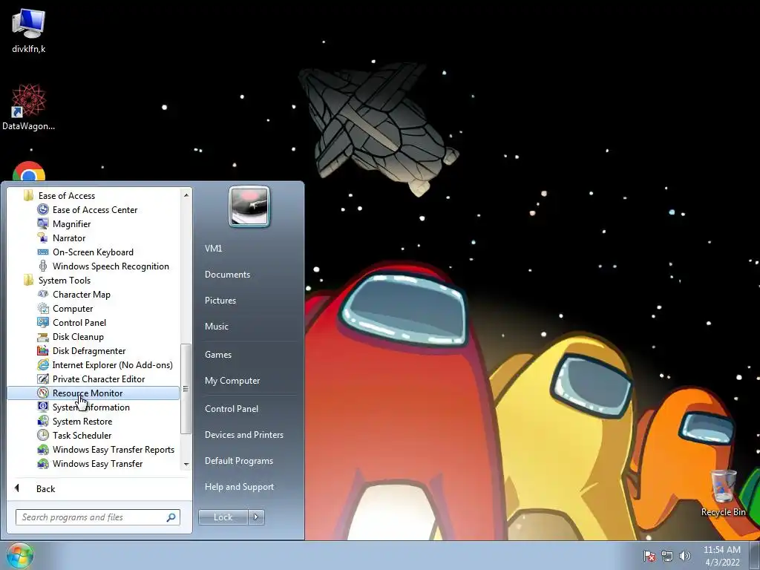Open Private Character Editor icon
The height and width of the screenshot is (570, 760).
tap(43, 379)
